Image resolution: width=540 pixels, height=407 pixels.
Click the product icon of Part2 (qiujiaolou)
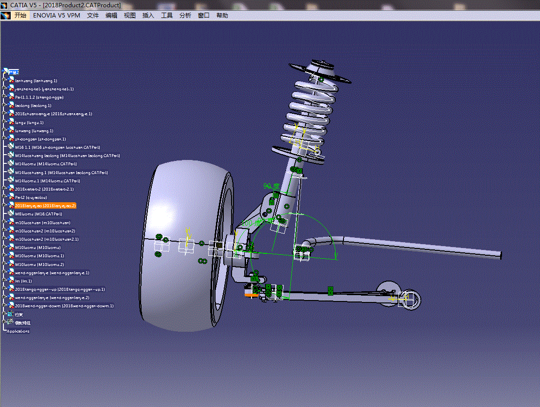coord(11,197)
